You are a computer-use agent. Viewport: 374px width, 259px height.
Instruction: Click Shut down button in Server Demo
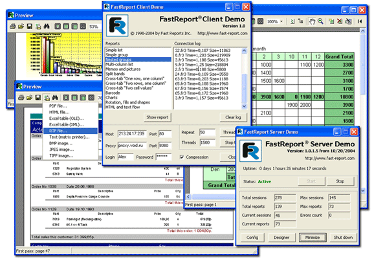(343, 237)
